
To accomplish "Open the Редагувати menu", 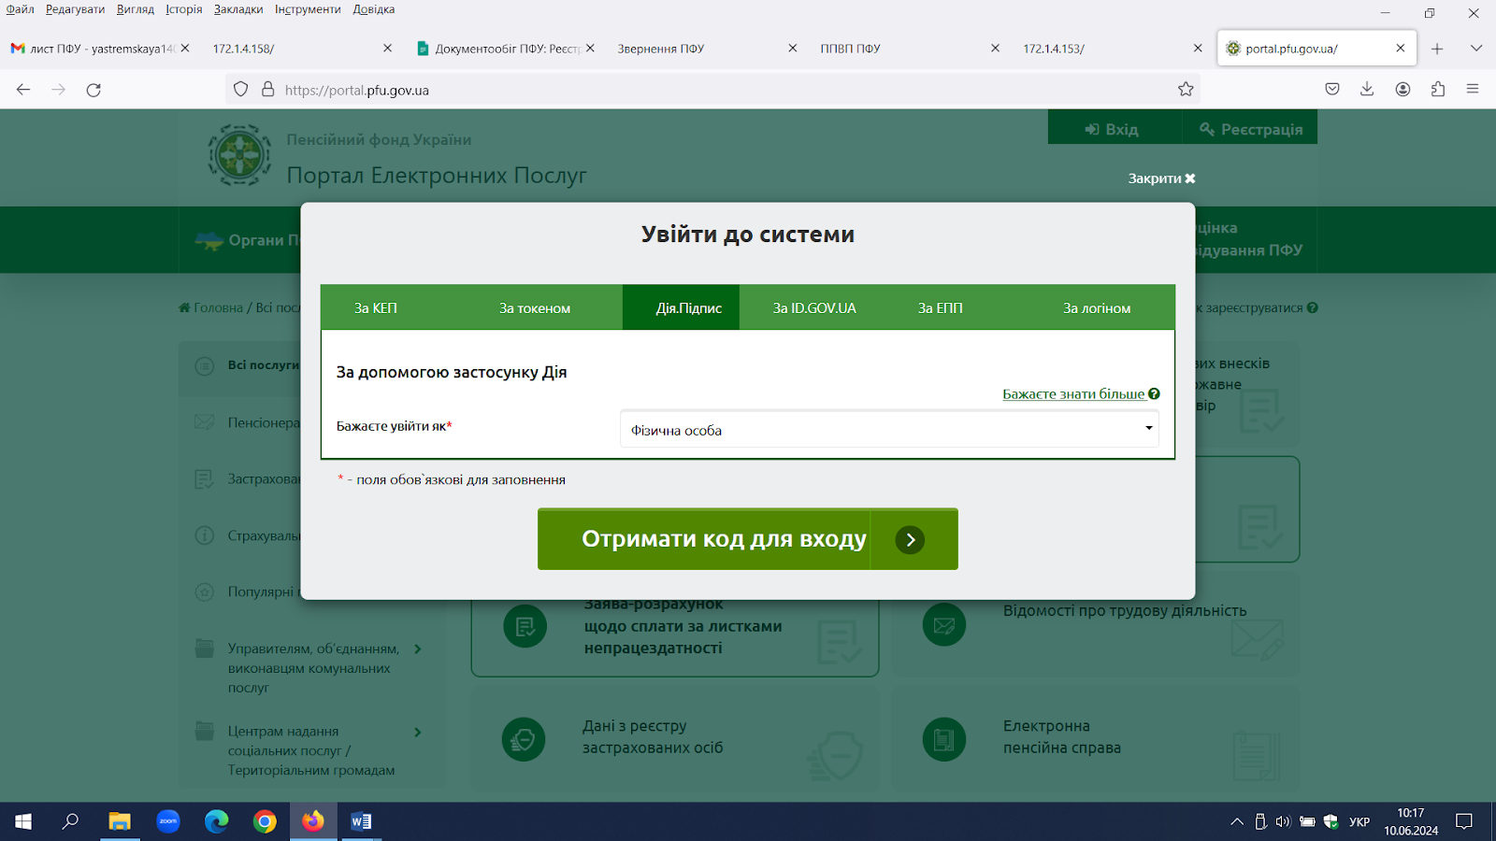I will point(75,9).
